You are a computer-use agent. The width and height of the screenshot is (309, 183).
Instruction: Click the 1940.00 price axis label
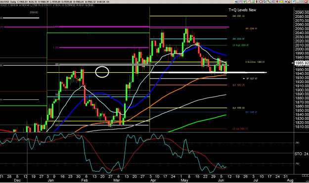coord(302,74)
